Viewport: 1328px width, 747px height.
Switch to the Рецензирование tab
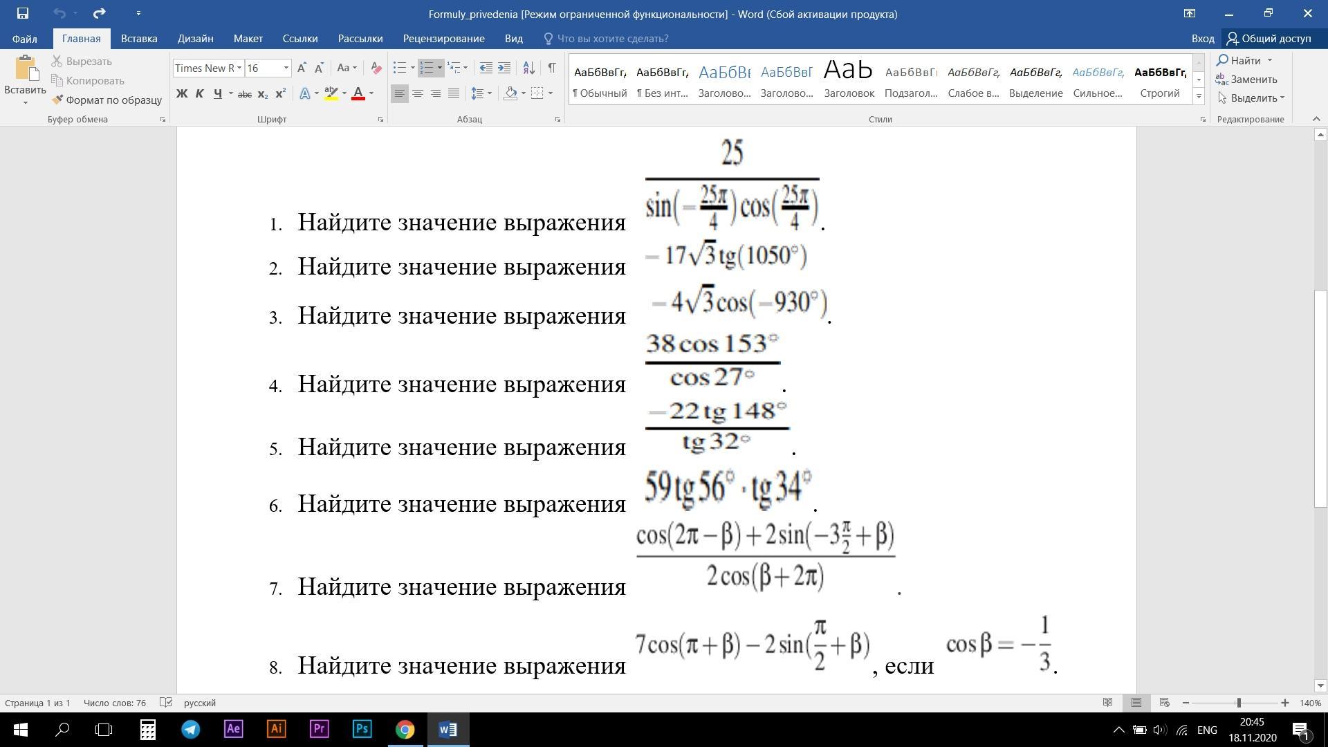pos(443,39)
